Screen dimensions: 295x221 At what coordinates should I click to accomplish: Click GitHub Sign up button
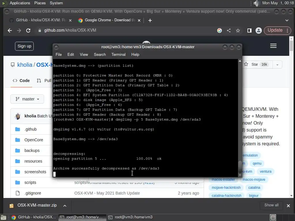(x=24, y=46)
